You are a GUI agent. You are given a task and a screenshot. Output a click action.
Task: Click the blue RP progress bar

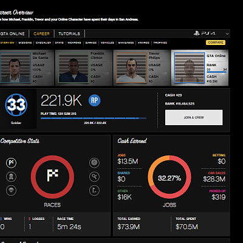coord(94,118)
